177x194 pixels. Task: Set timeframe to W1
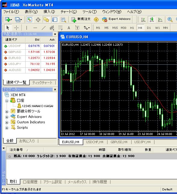(x=157, y=28)
